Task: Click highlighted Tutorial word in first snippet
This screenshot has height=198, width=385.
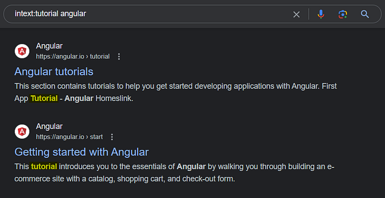Action: coord(44,98)
